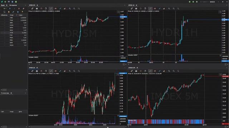Click the Избранное column header
The height and width of the screenshot is (128, 229).
[4, 15]
